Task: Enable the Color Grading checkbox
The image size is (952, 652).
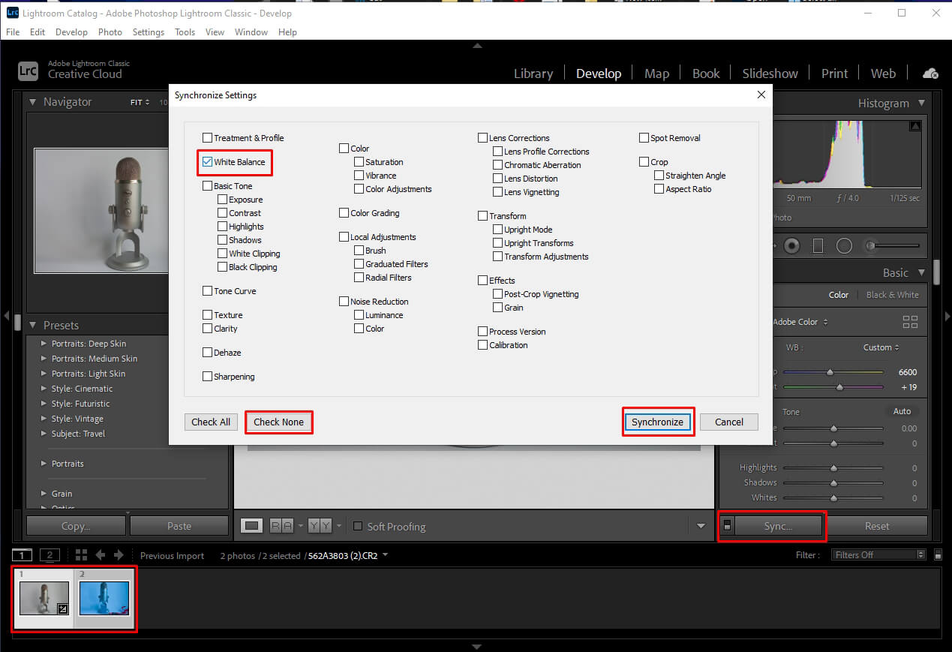Action: click(344, 212)
